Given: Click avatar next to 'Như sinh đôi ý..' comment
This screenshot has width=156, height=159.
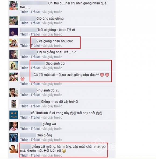Looking at the screenshot, I should pos(14,93).
